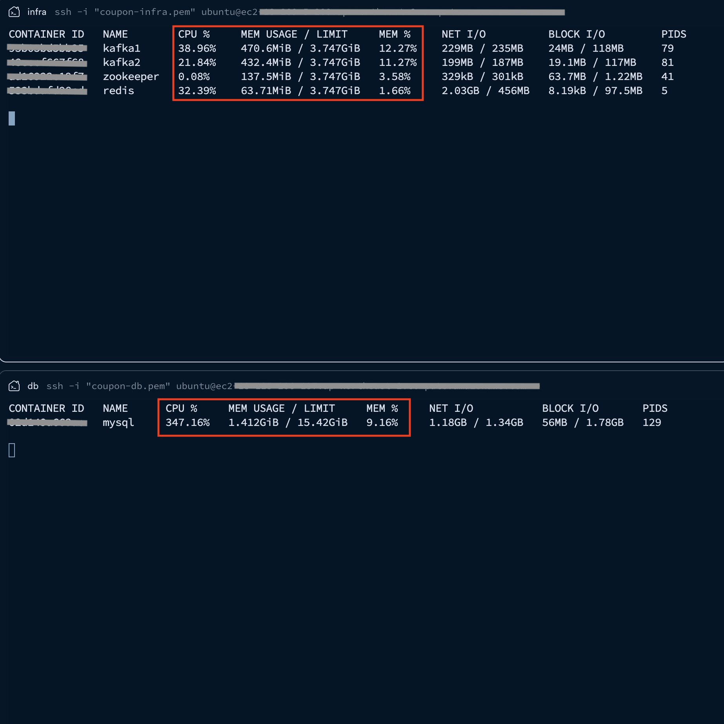Click the kafka1 container name
This screenshot has width=724, height=724.
click(122, 48)
